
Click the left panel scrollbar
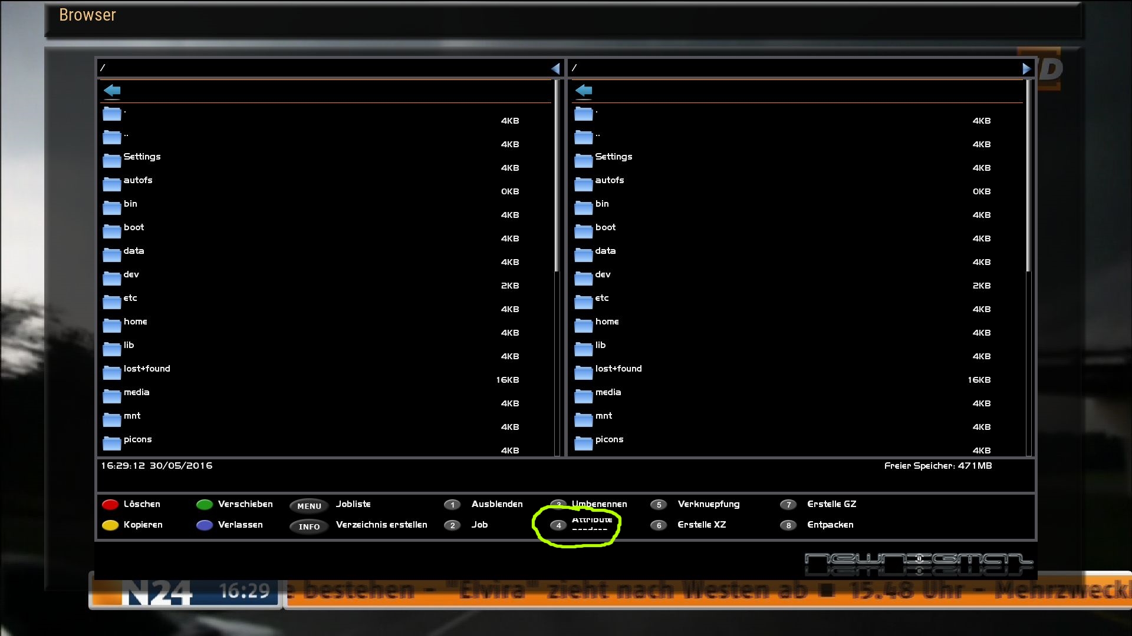click(x=557, y=177)
